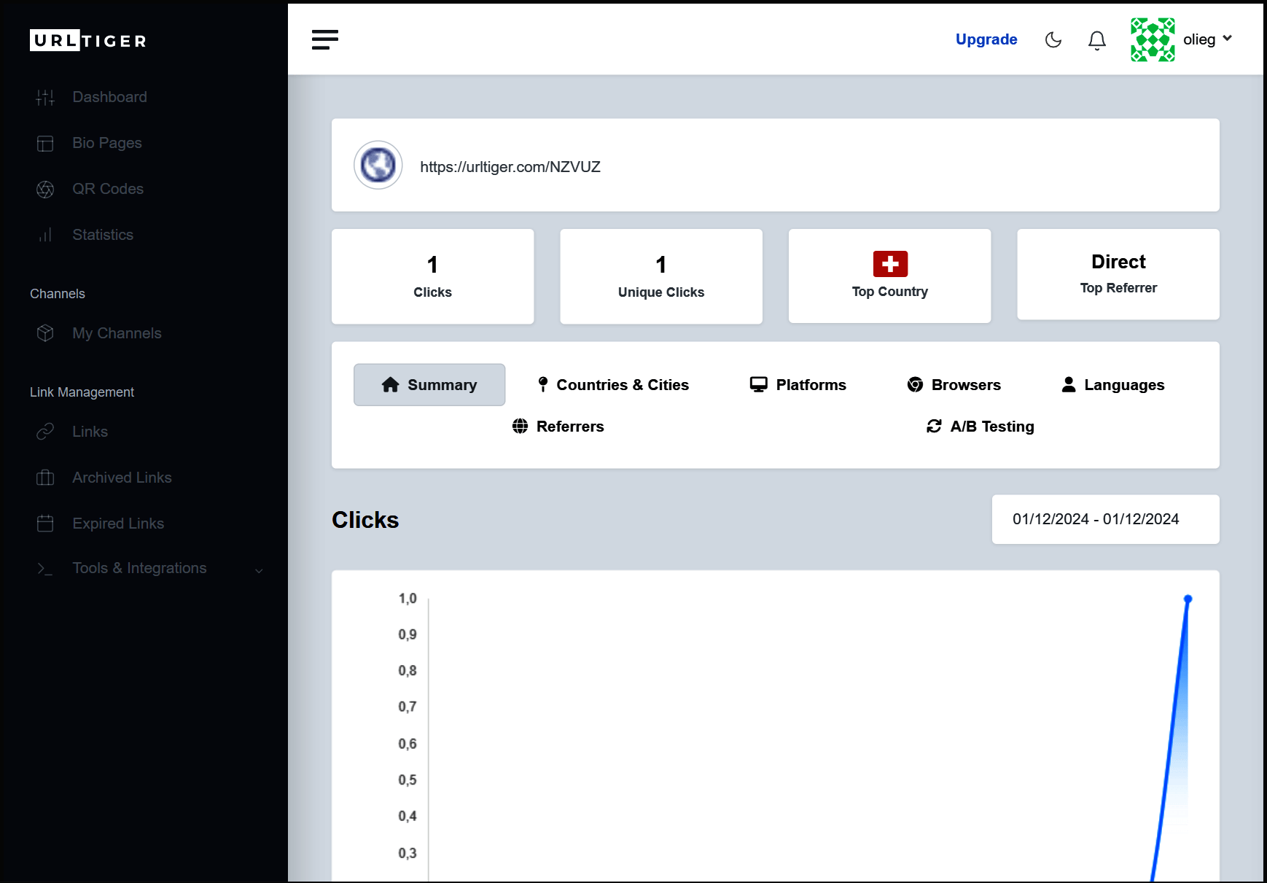Click the Bio Pages layout icon
This screenshot has width=1267, height=883.
[x=45, y=144]
